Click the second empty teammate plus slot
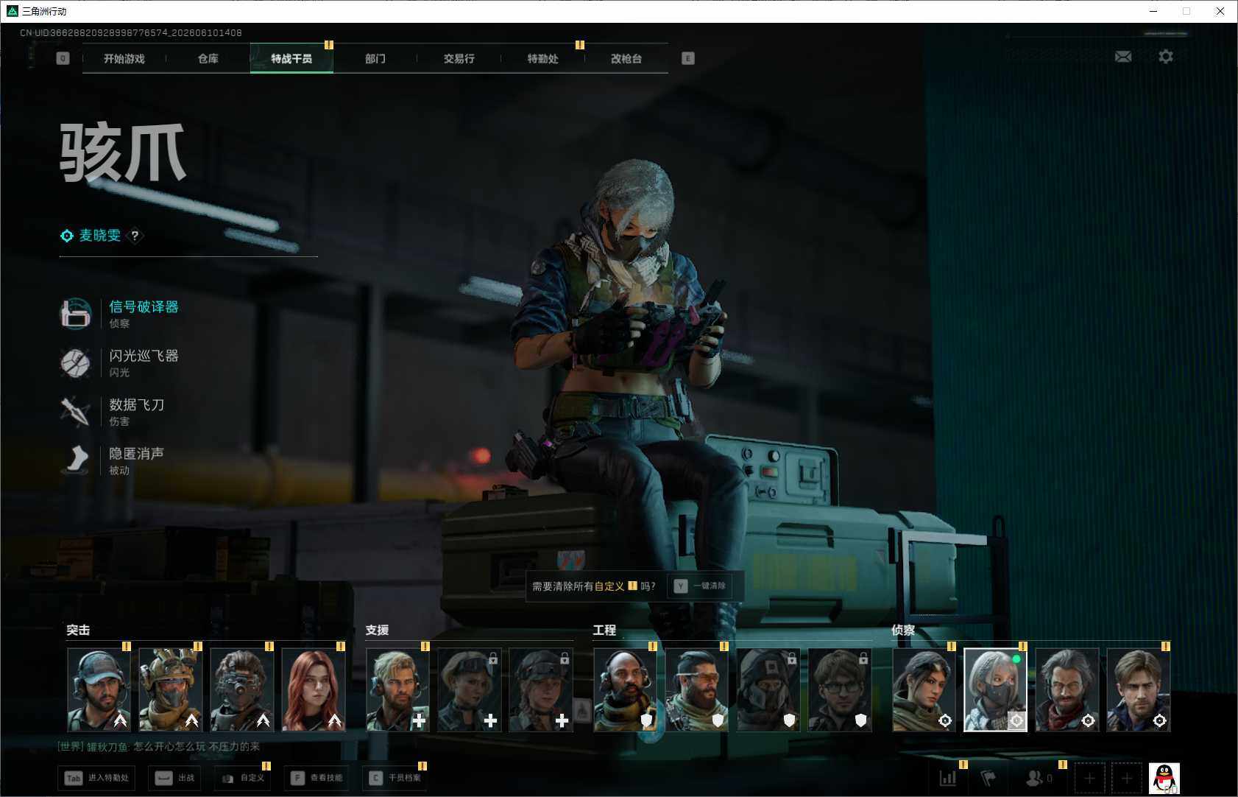The width and height of the screenshot is (1238, 797). (1127, 778)
